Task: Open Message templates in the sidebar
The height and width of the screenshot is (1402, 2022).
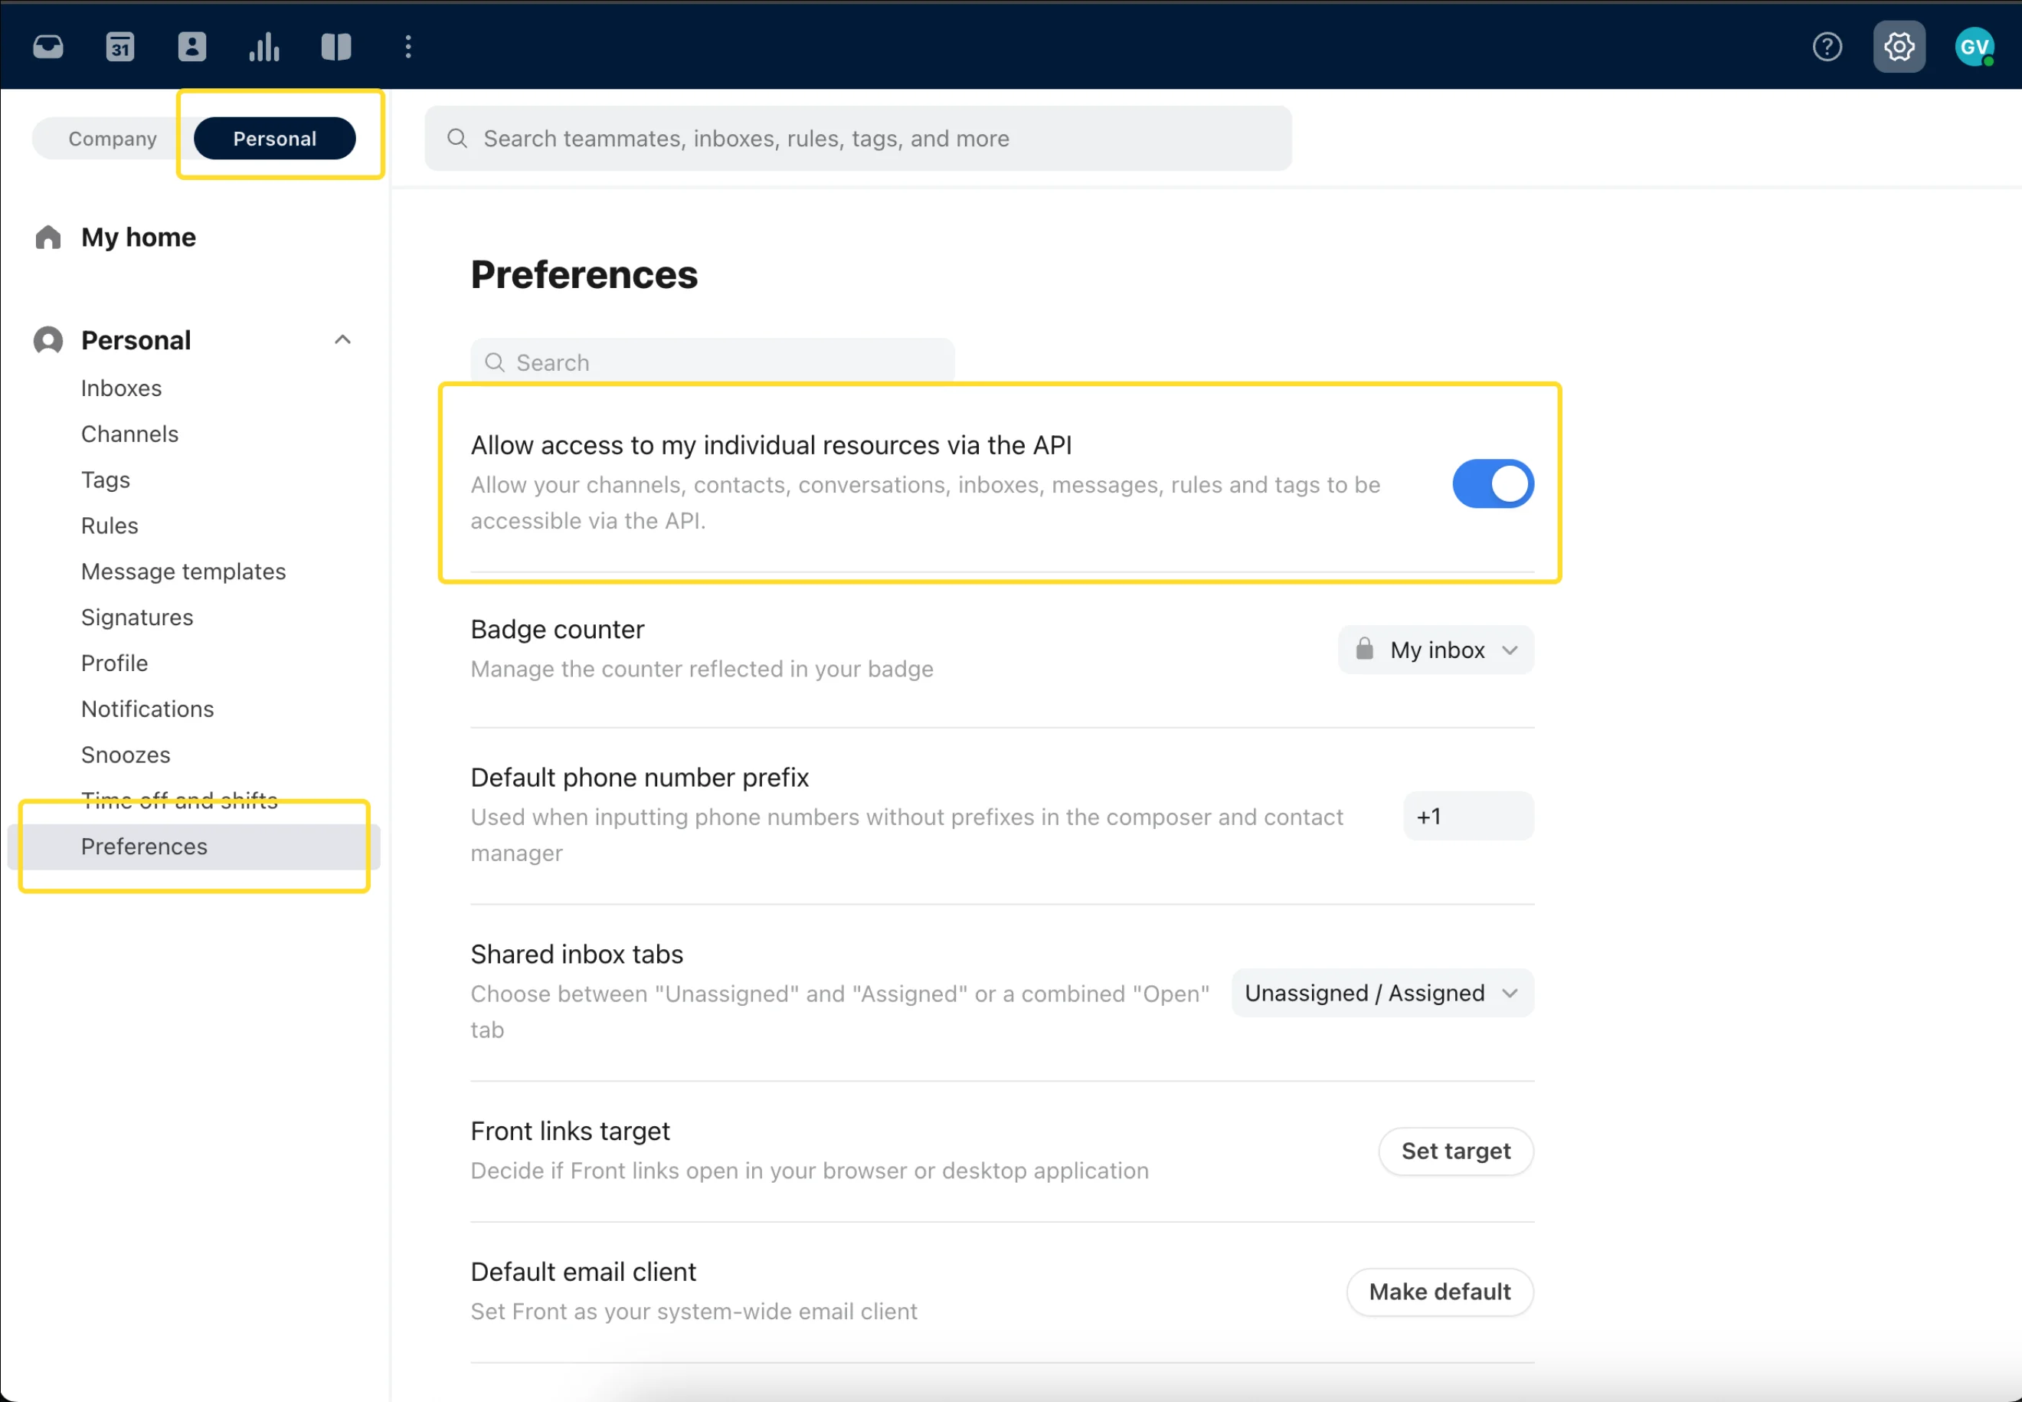Action: pos(184,571)
